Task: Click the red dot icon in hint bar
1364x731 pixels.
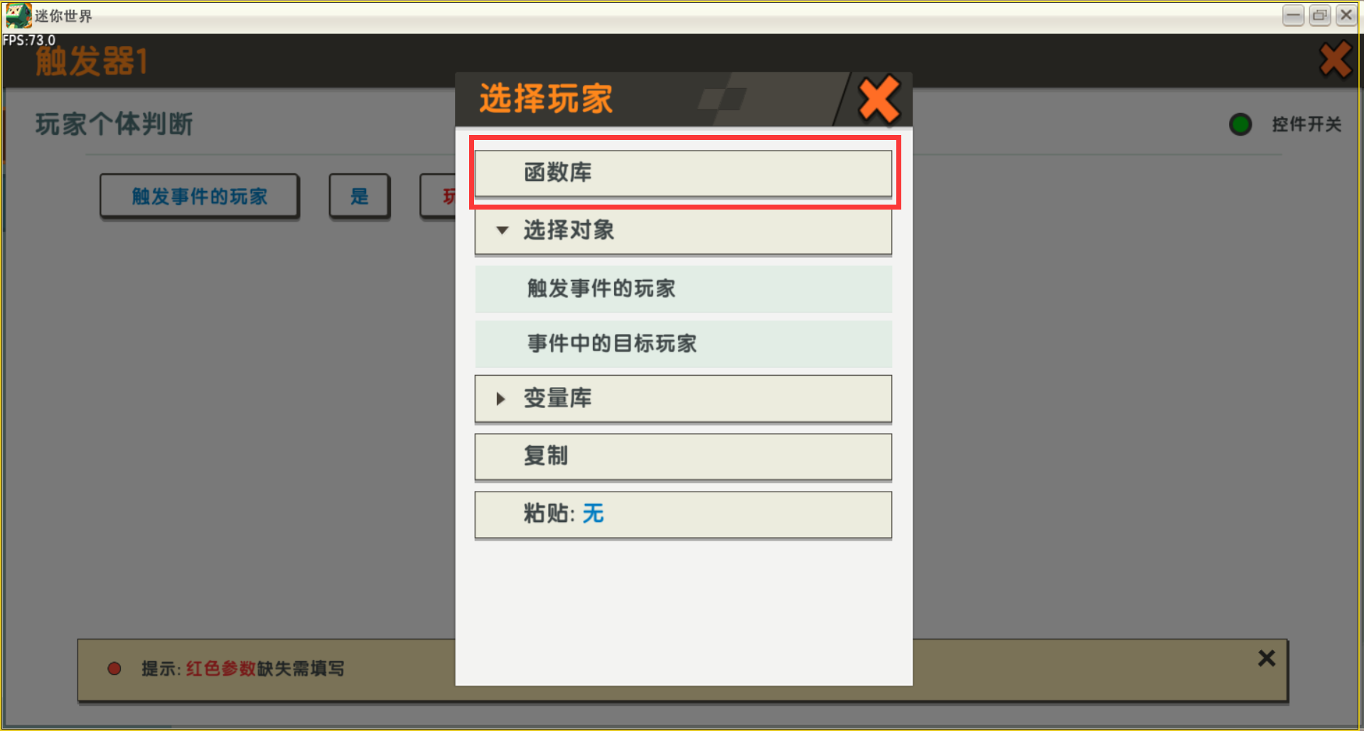Action: [x=114, y=668]
